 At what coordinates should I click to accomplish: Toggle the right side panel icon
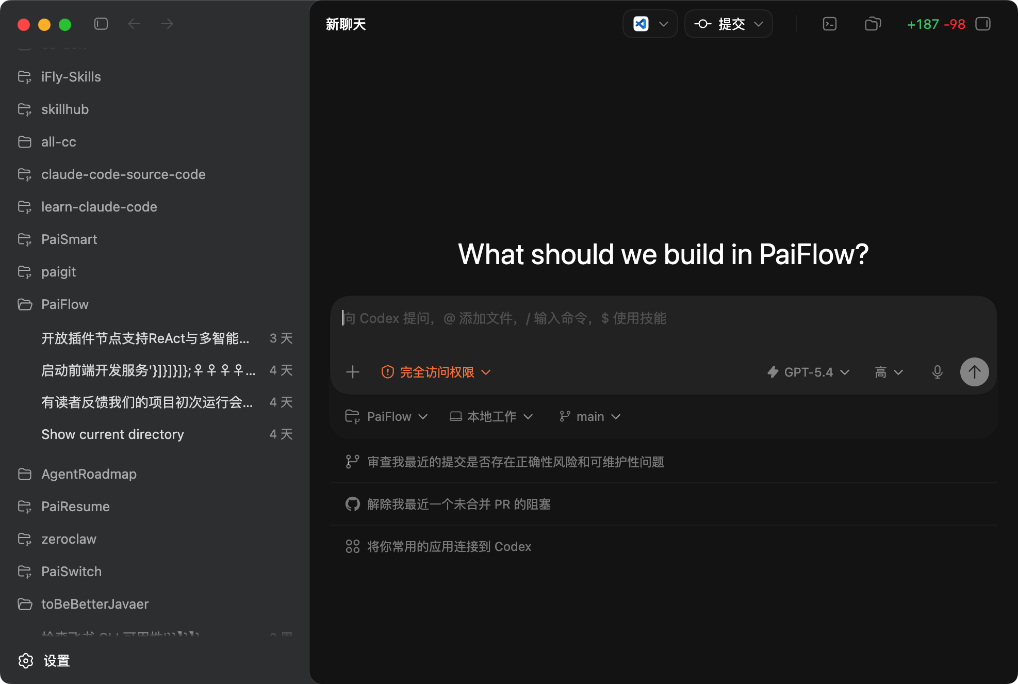(983, 24)
